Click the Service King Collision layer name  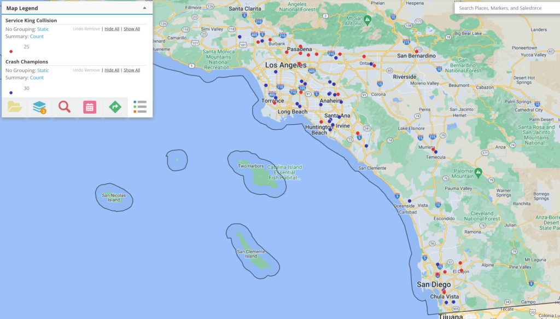[x=31, y=20]
